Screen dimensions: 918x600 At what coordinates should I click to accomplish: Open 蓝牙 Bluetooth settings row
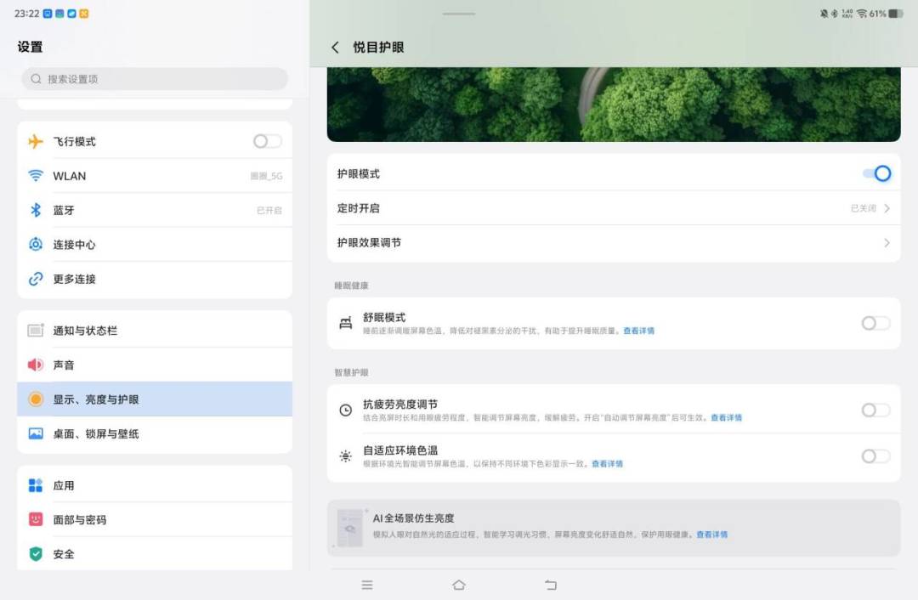tap(155, 210)
